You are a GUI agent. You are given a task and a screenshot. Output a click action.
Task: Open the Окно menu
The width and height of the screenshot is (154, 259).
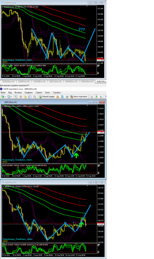click(x=47, y=93)
